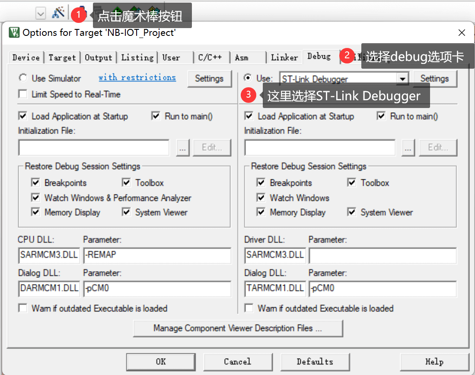The height and width of the screenshot is (375, 475).
Task: Open the C/C++ tab
Action: [210, 57]
